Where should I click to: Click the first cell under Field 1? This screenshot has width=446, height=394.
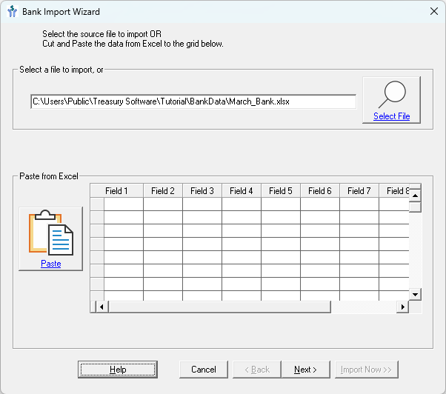[124, 204]
